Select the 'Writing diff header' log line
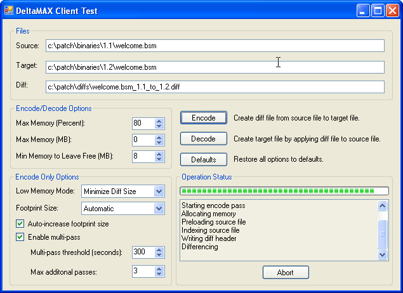Image resolution: width=403 pixels, height=293 pixels. 209,238
